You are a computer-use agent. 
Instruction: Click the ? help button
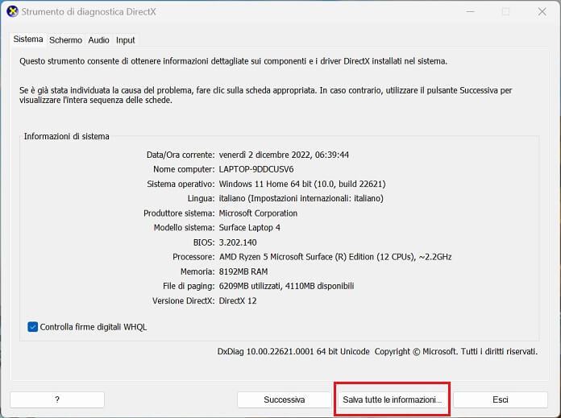(x=57, y=399)
